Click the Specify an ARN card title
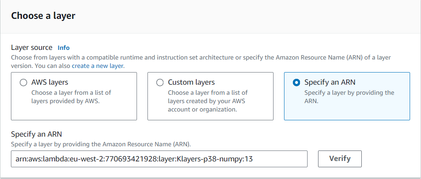The height and width of the screenshot is (179, 421). [x=330, y=82]
